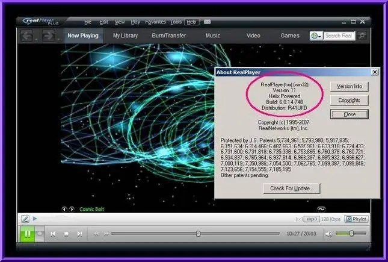Image resolution: width=388 pixels, height=262 pixels.
Task: Open the Edit menu
Action: [104, 22]
